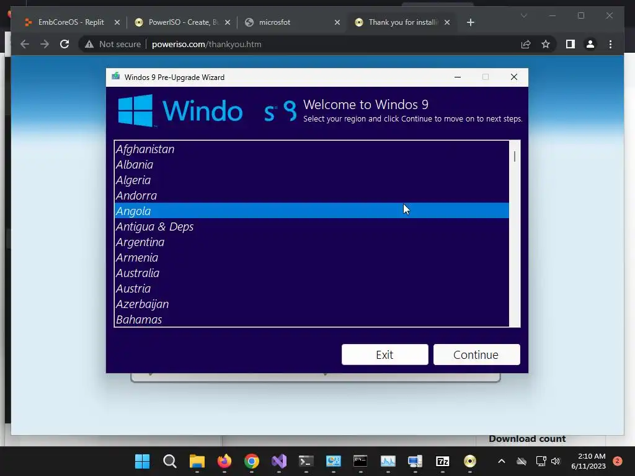
Task: Switch to the EmbCoreOS - Replit tab
Action: (x=71, y=22)
